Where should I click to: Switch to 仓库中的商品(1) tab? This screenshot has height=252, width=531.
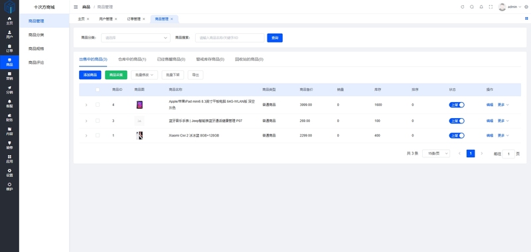coord(132,59)
